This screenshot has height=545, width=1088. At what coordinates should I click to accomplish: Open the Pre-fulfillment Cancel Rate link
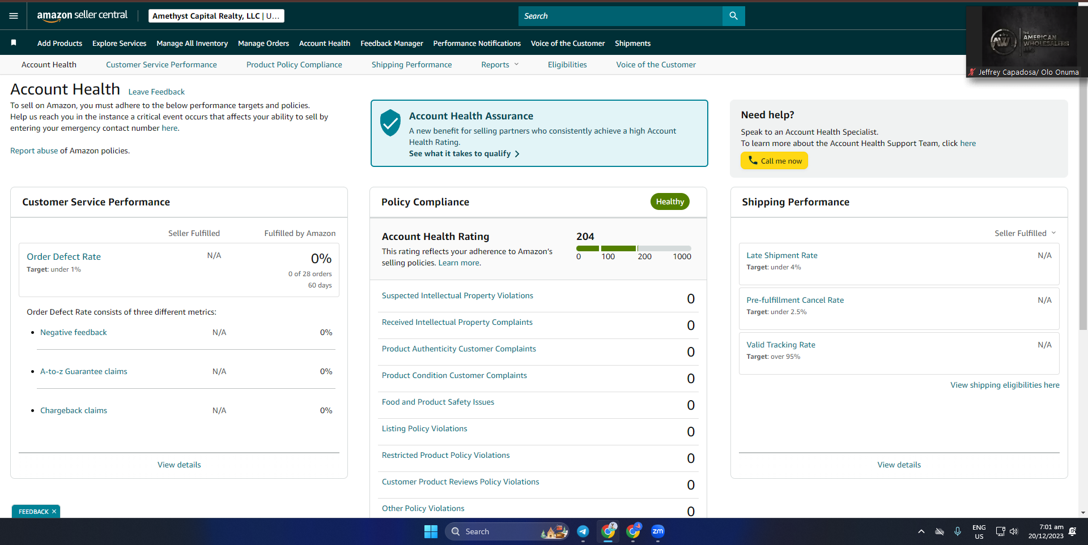795,300
